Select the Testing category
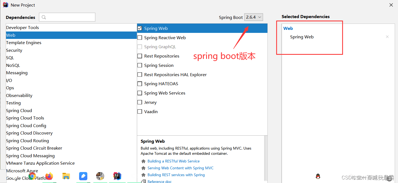The width and height of the screenshot is (398, 183). point(71,103)
